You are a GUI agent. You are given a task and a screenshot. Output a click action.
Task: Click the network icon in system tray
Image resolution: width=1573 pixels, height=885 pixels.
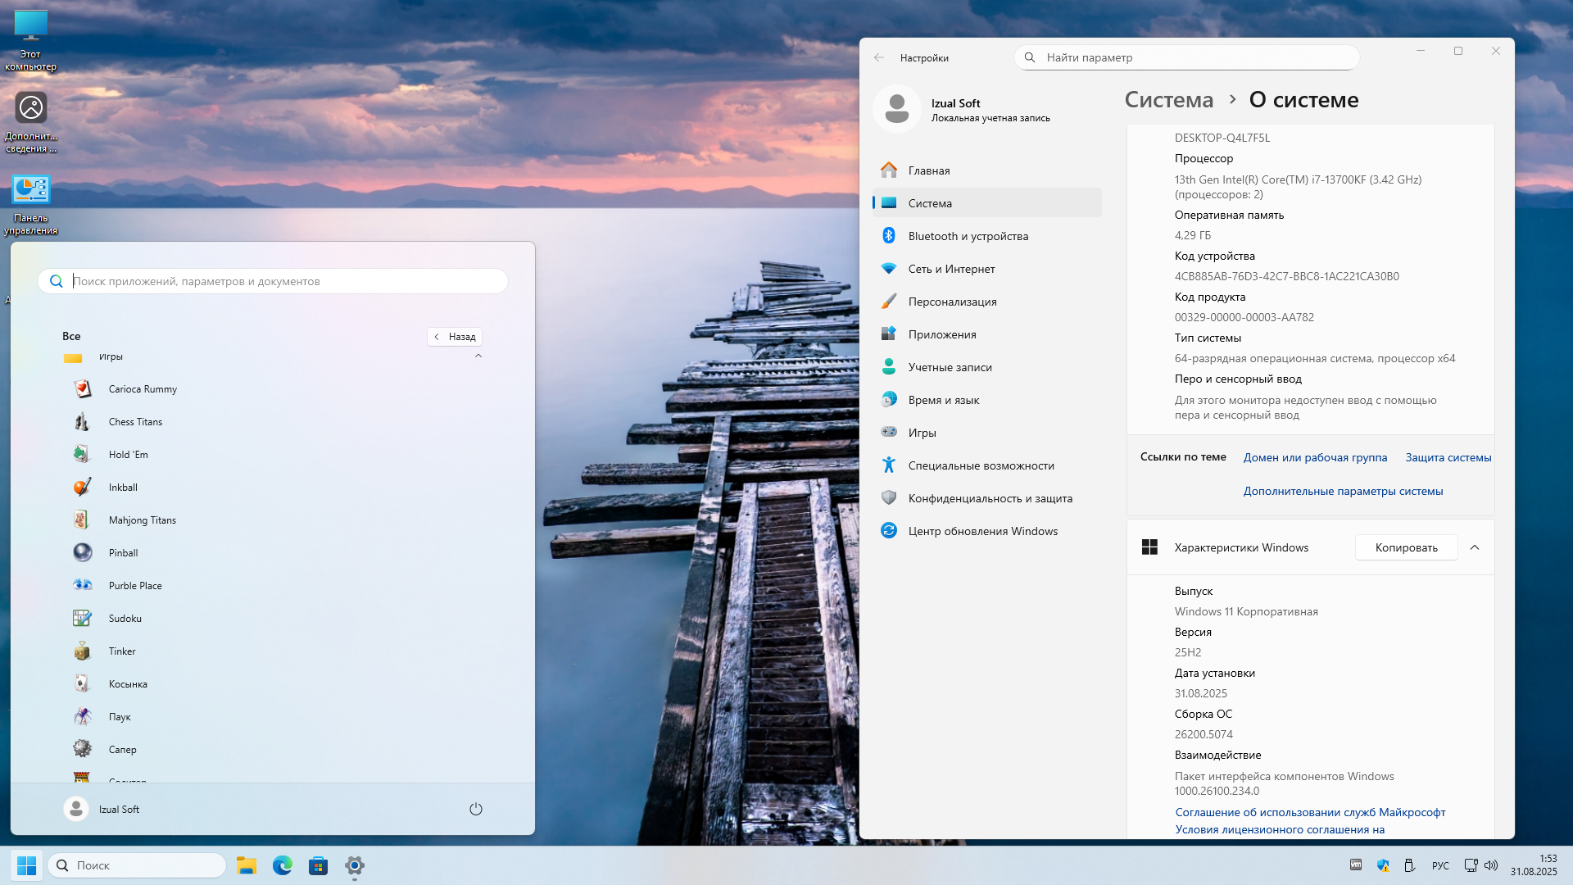pyautogui.click(x=1471, y=865)
